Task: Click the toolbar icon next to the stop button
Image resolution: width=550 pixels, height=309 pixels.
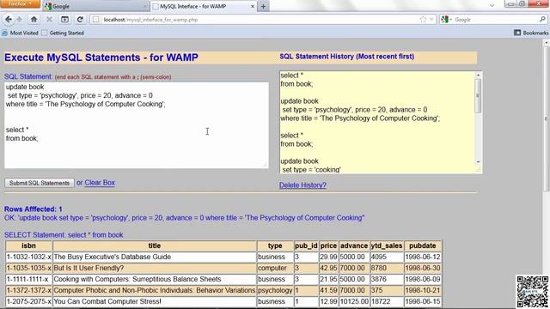Action: click(x=64, y=20)
